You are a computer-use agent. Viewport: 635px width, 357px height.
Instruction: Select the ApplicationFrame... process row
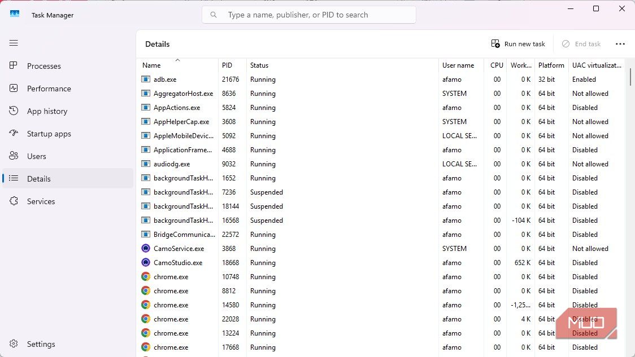tap(381, 149)
